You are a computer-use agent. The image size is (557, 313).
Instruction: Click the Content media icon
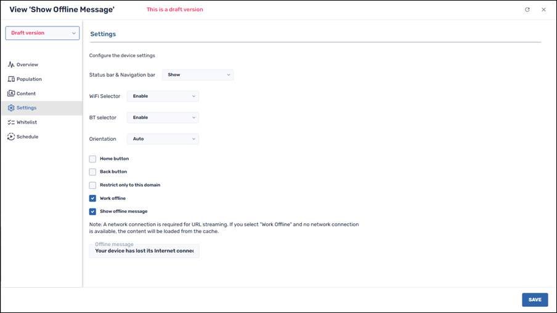11,93
